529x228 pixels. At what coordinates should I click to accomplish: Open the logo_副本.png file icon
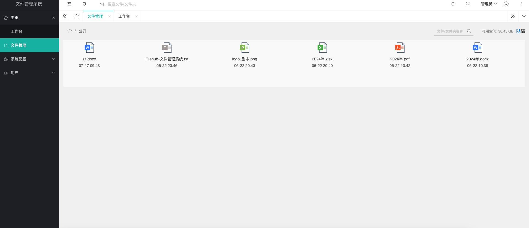(245, 48)
